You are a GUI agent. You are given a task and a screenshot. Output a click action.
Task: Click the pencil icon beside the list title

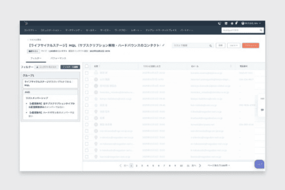[163, 45]
